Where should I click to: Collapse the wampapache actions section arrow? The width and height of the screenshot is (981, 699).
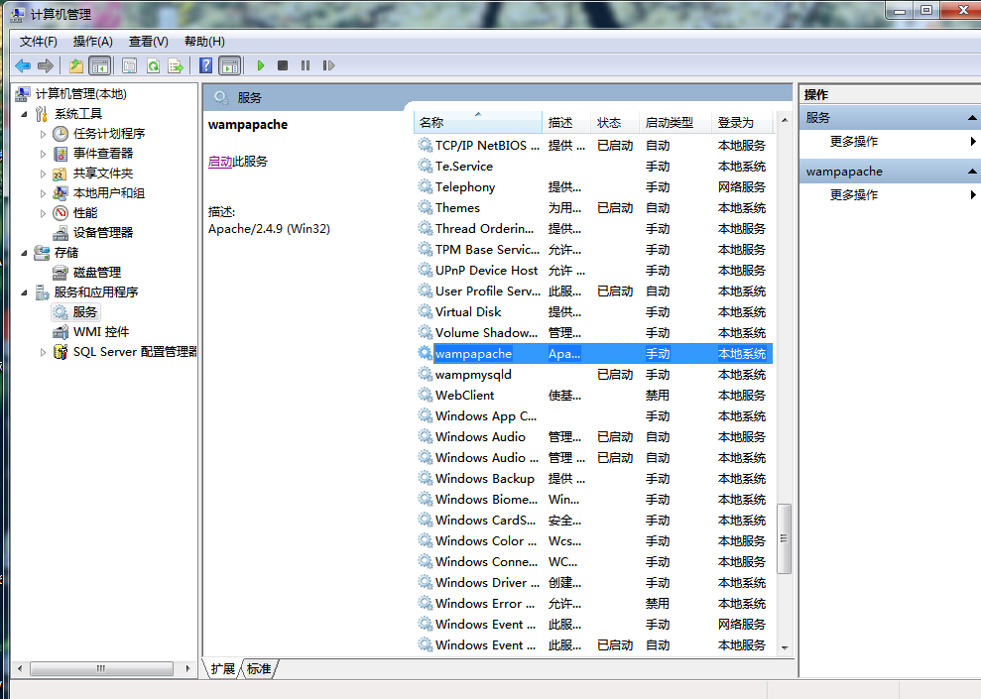[x=972, y=172]
